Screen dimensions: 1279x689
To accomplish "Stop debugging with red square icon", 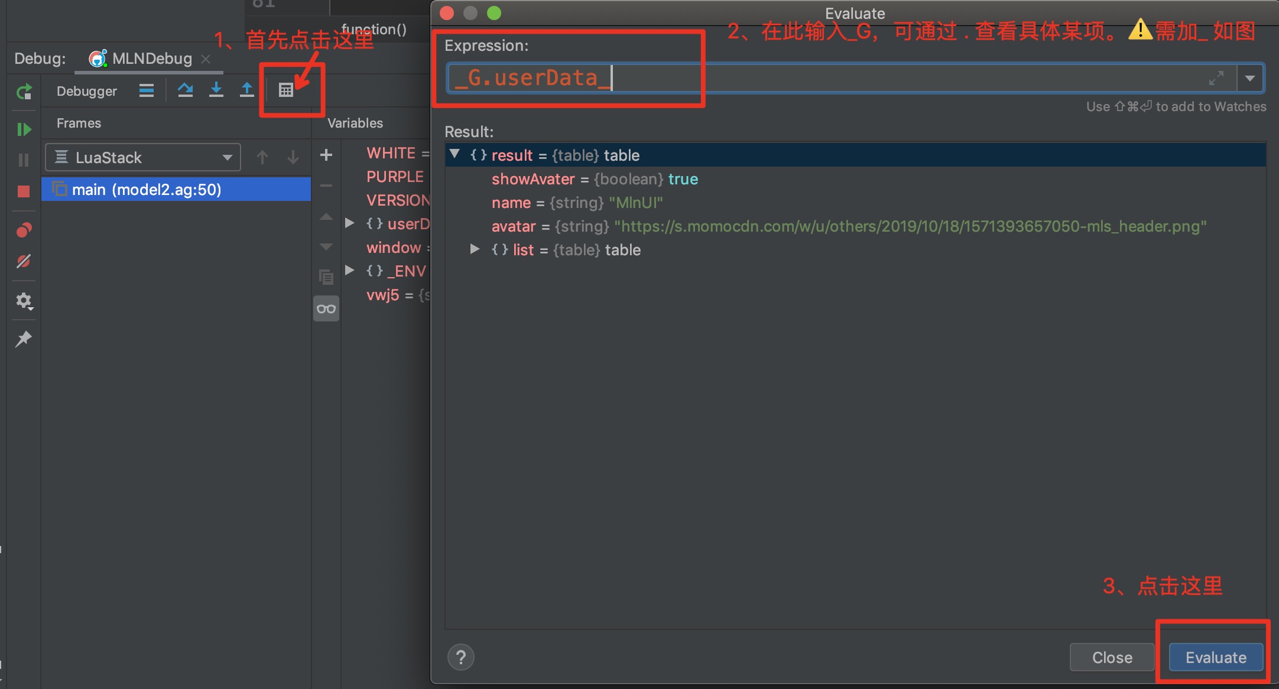I will 24,191.
